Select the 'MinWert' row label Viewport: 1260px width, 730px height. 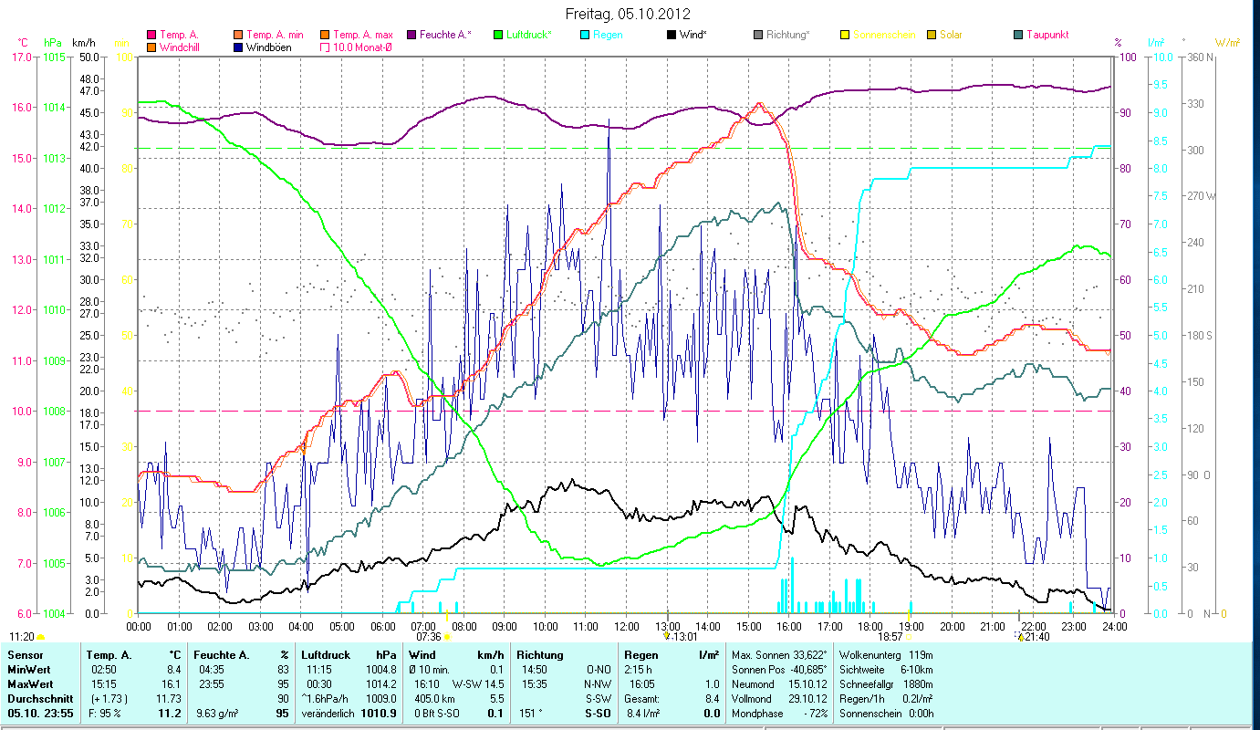pyautogui.click(x=28, y=671)
